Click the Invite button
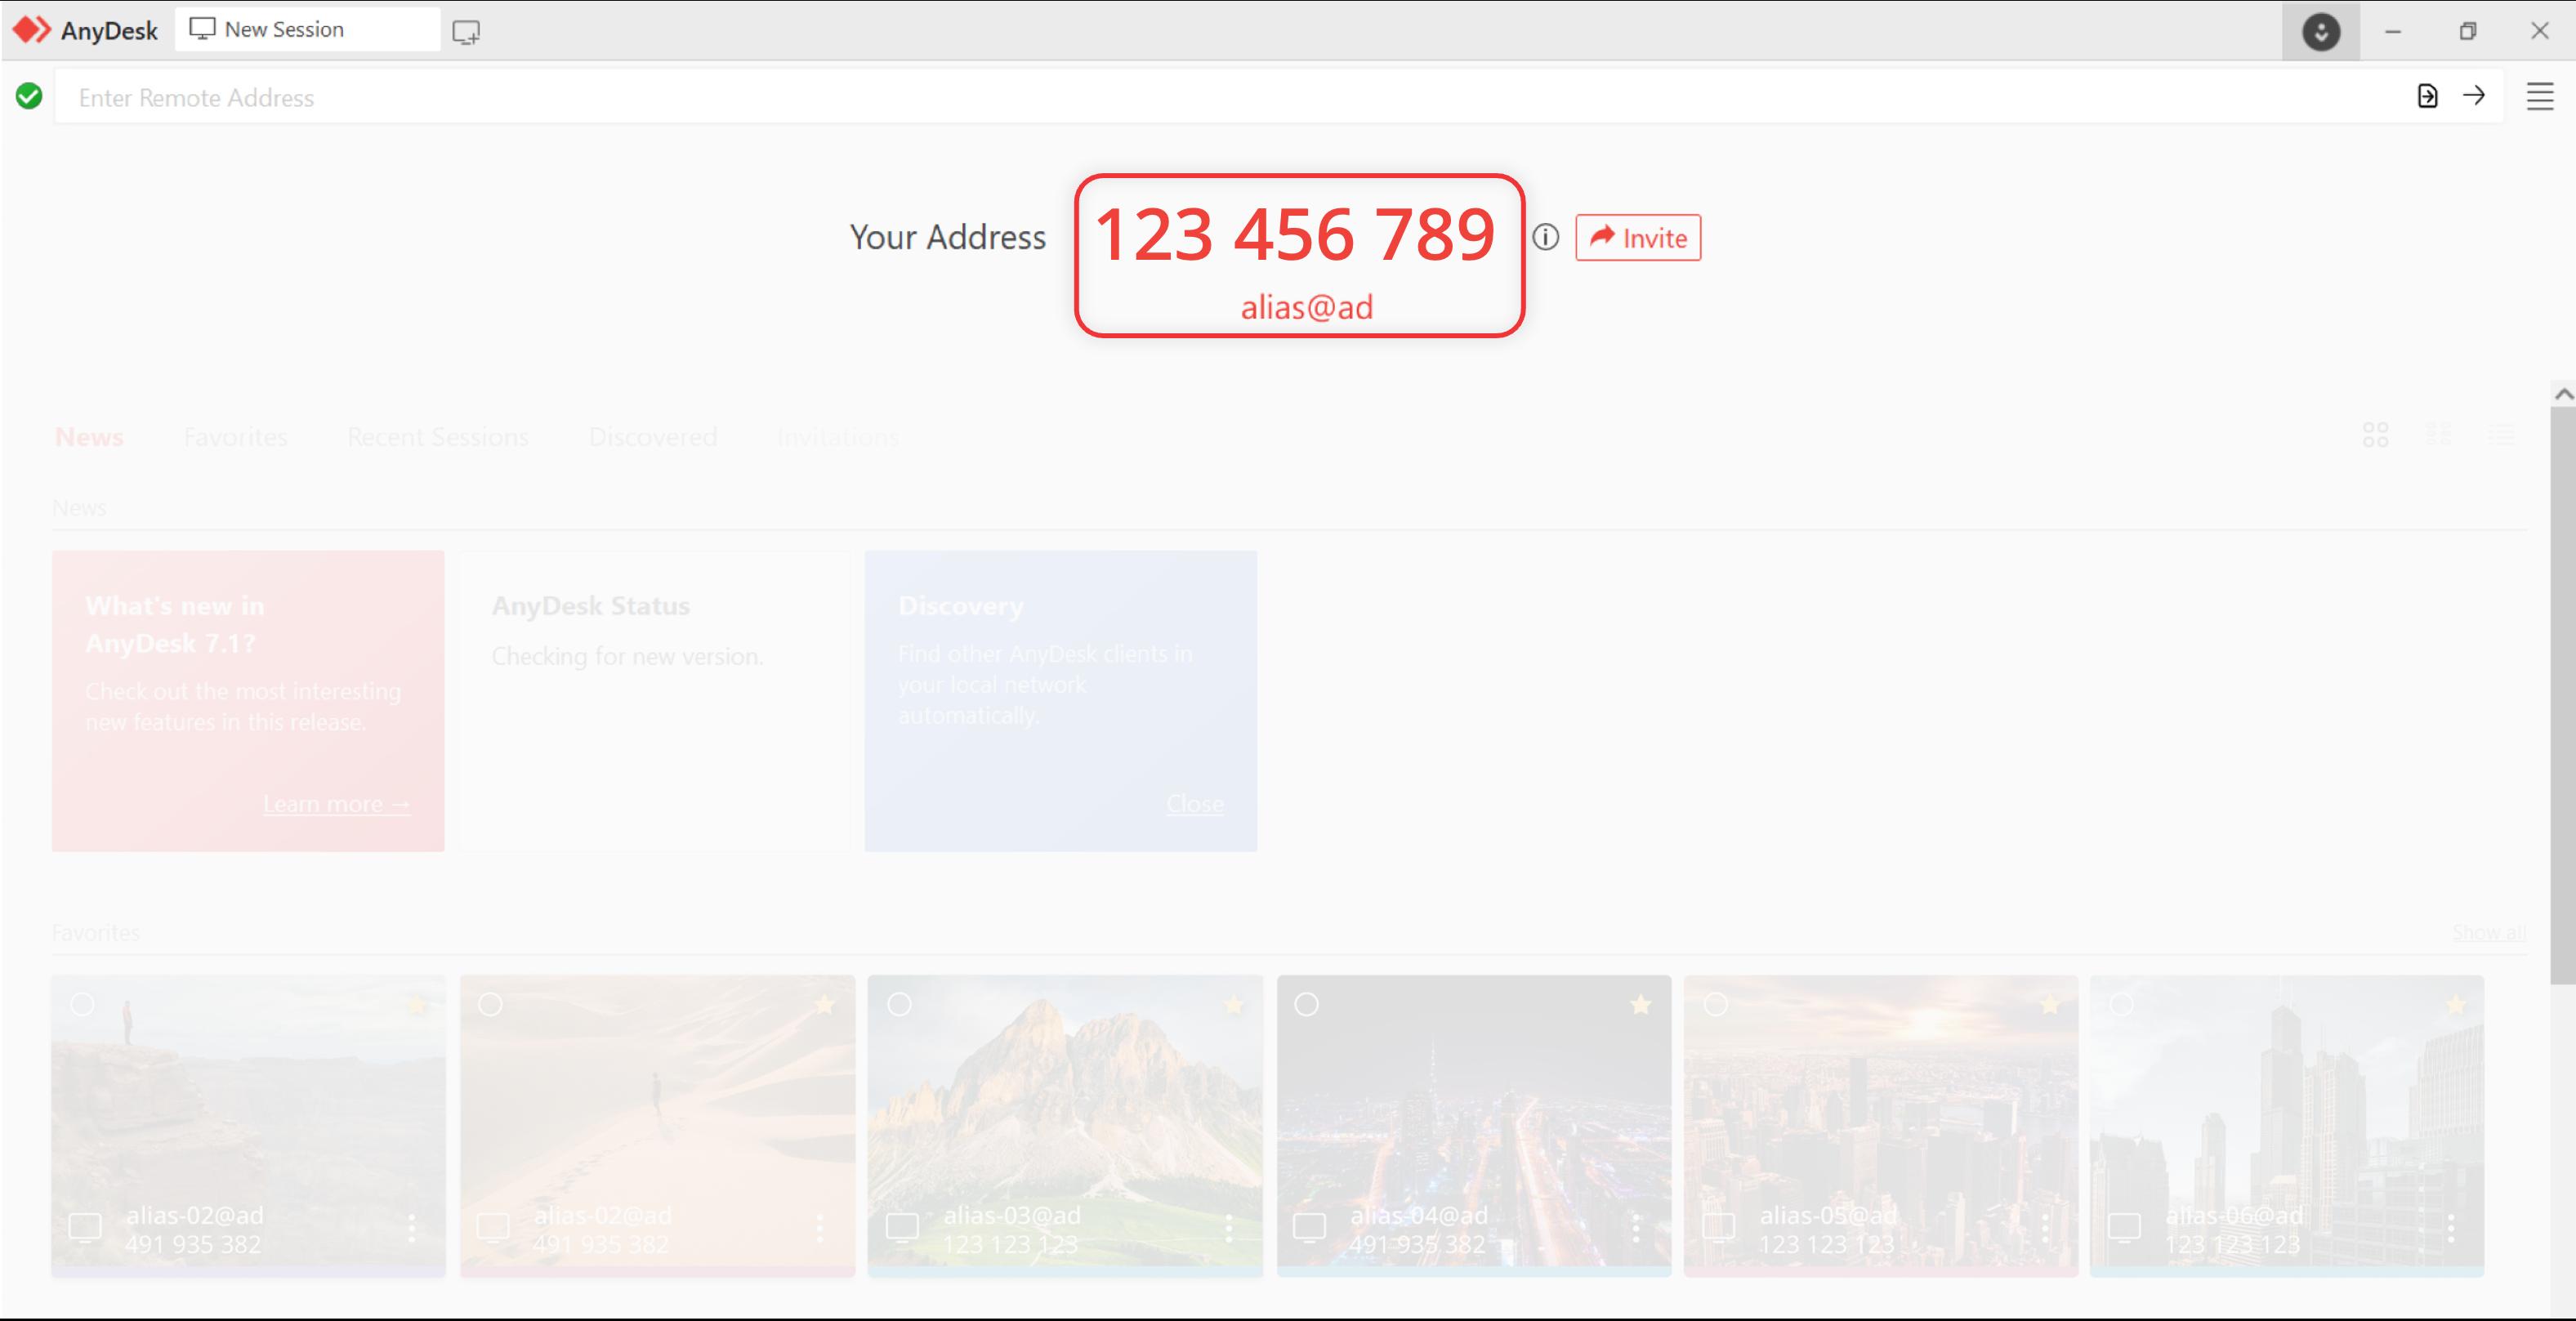This screenshot has height=1321, width=2576. 1638,238
